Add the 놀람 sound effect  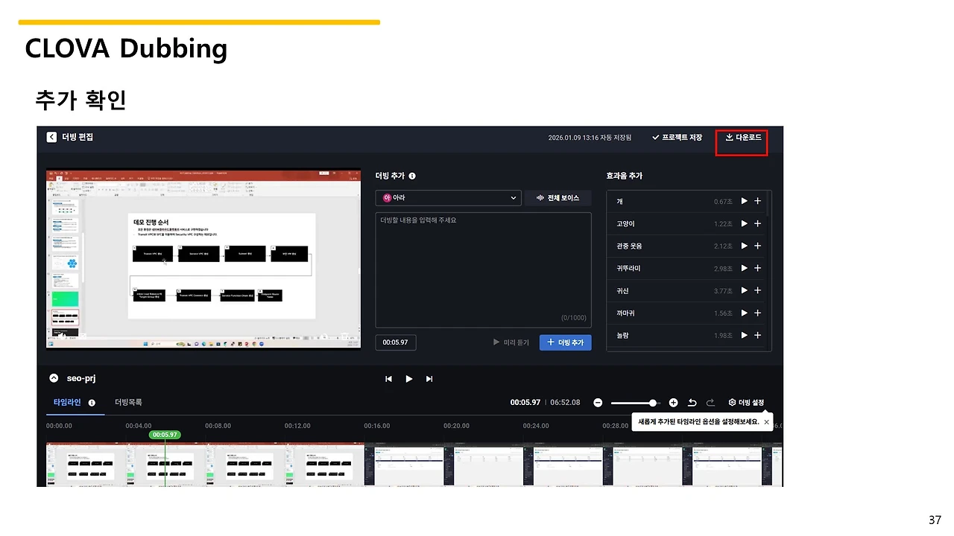tap(757, 335)
